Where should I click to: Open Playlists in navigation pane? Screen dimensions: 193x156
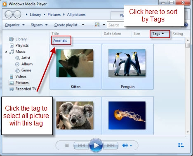click(22, 45)
